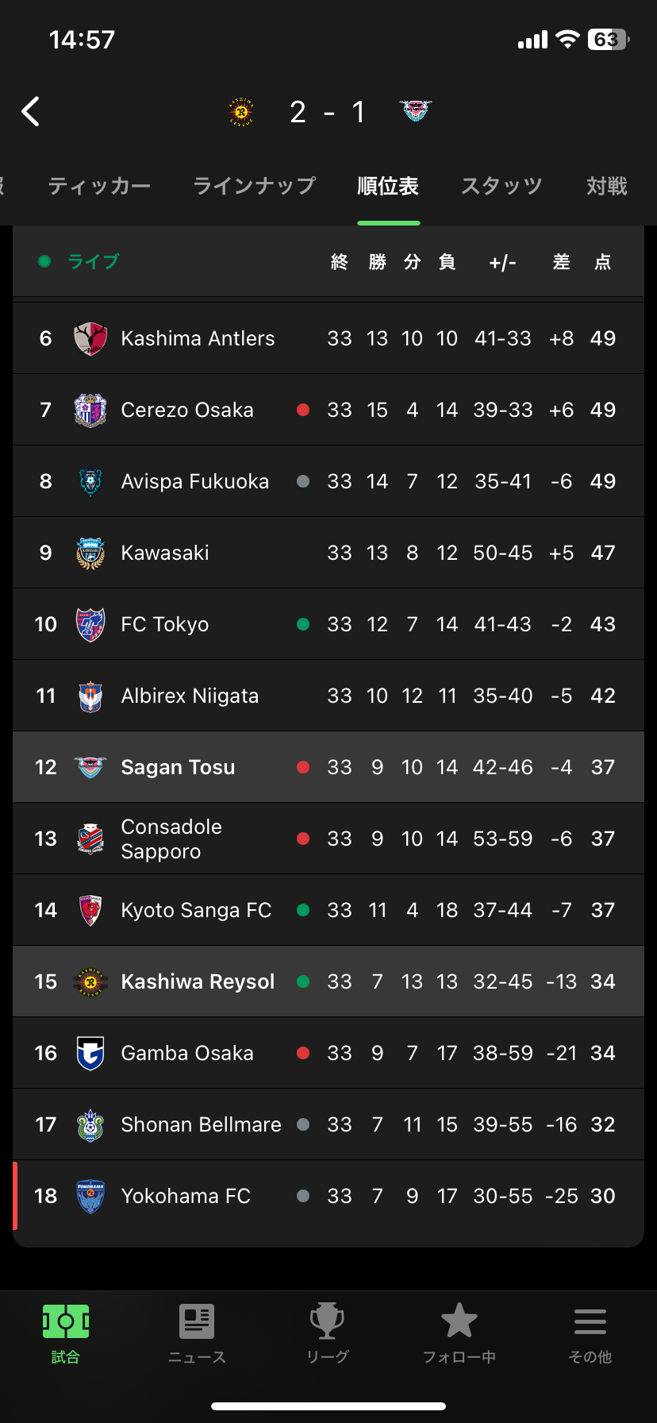This screenshot has width=657, height=1423.
Task: Open Sagan Tosu crest in score header
Action: click(416, 110)
